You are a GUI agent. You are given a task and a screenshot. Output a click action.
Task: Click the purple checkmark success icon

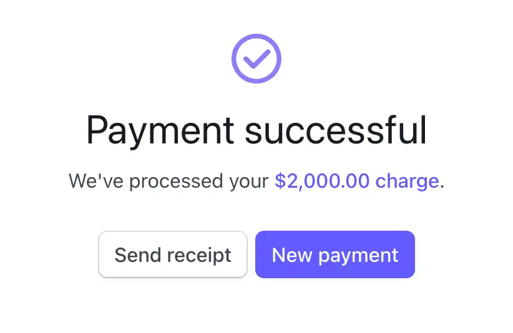[256, 59]
